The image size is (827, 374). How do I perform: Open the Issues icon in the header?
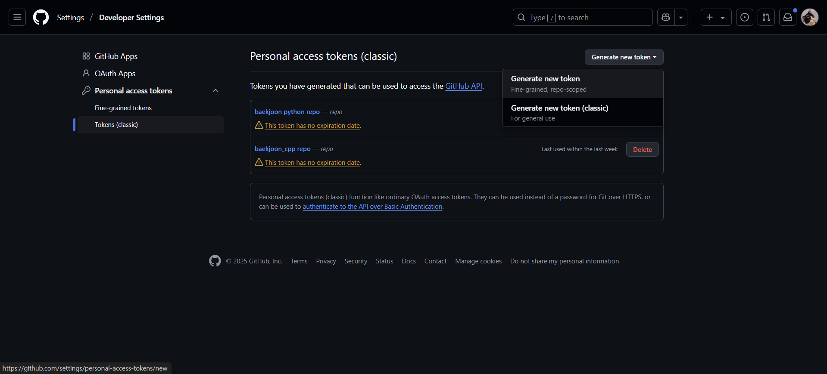pos(744,17)
